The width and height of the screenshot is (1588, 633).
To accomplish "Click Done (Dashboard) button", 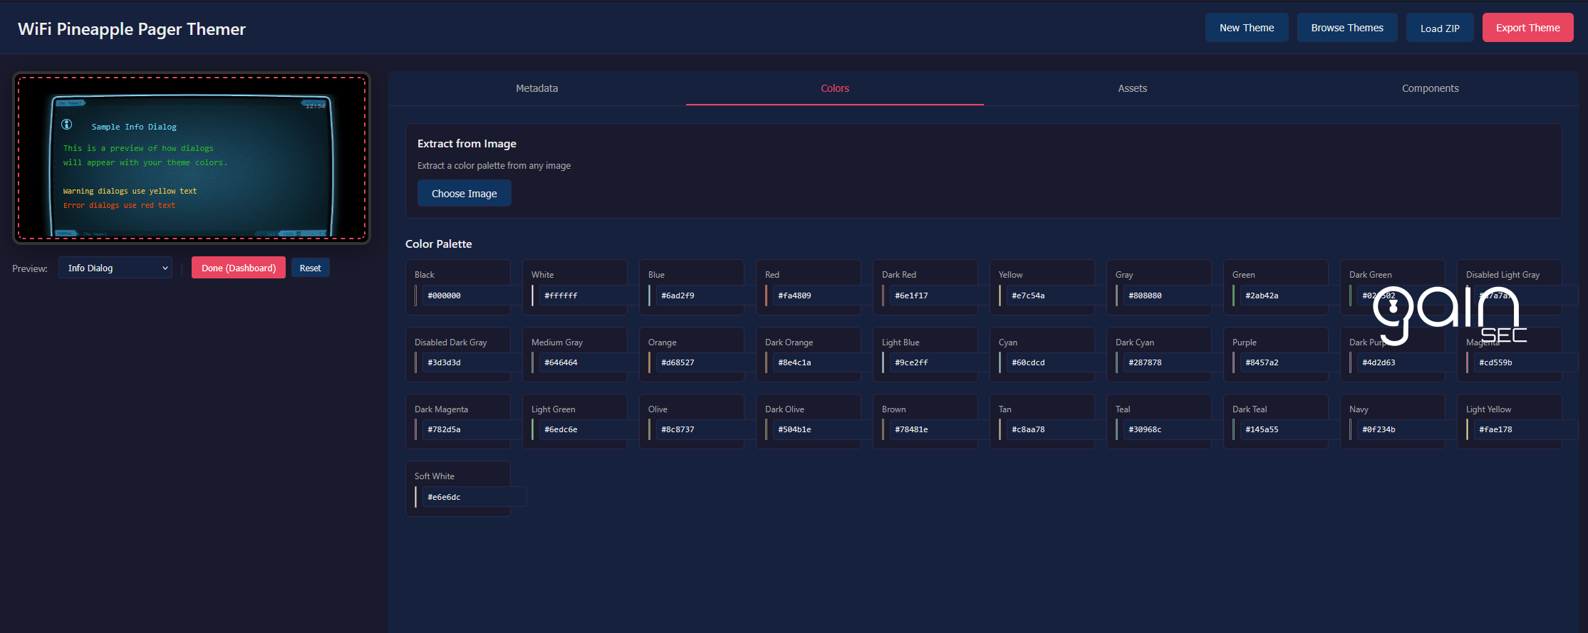I will [x=239, y=268].
